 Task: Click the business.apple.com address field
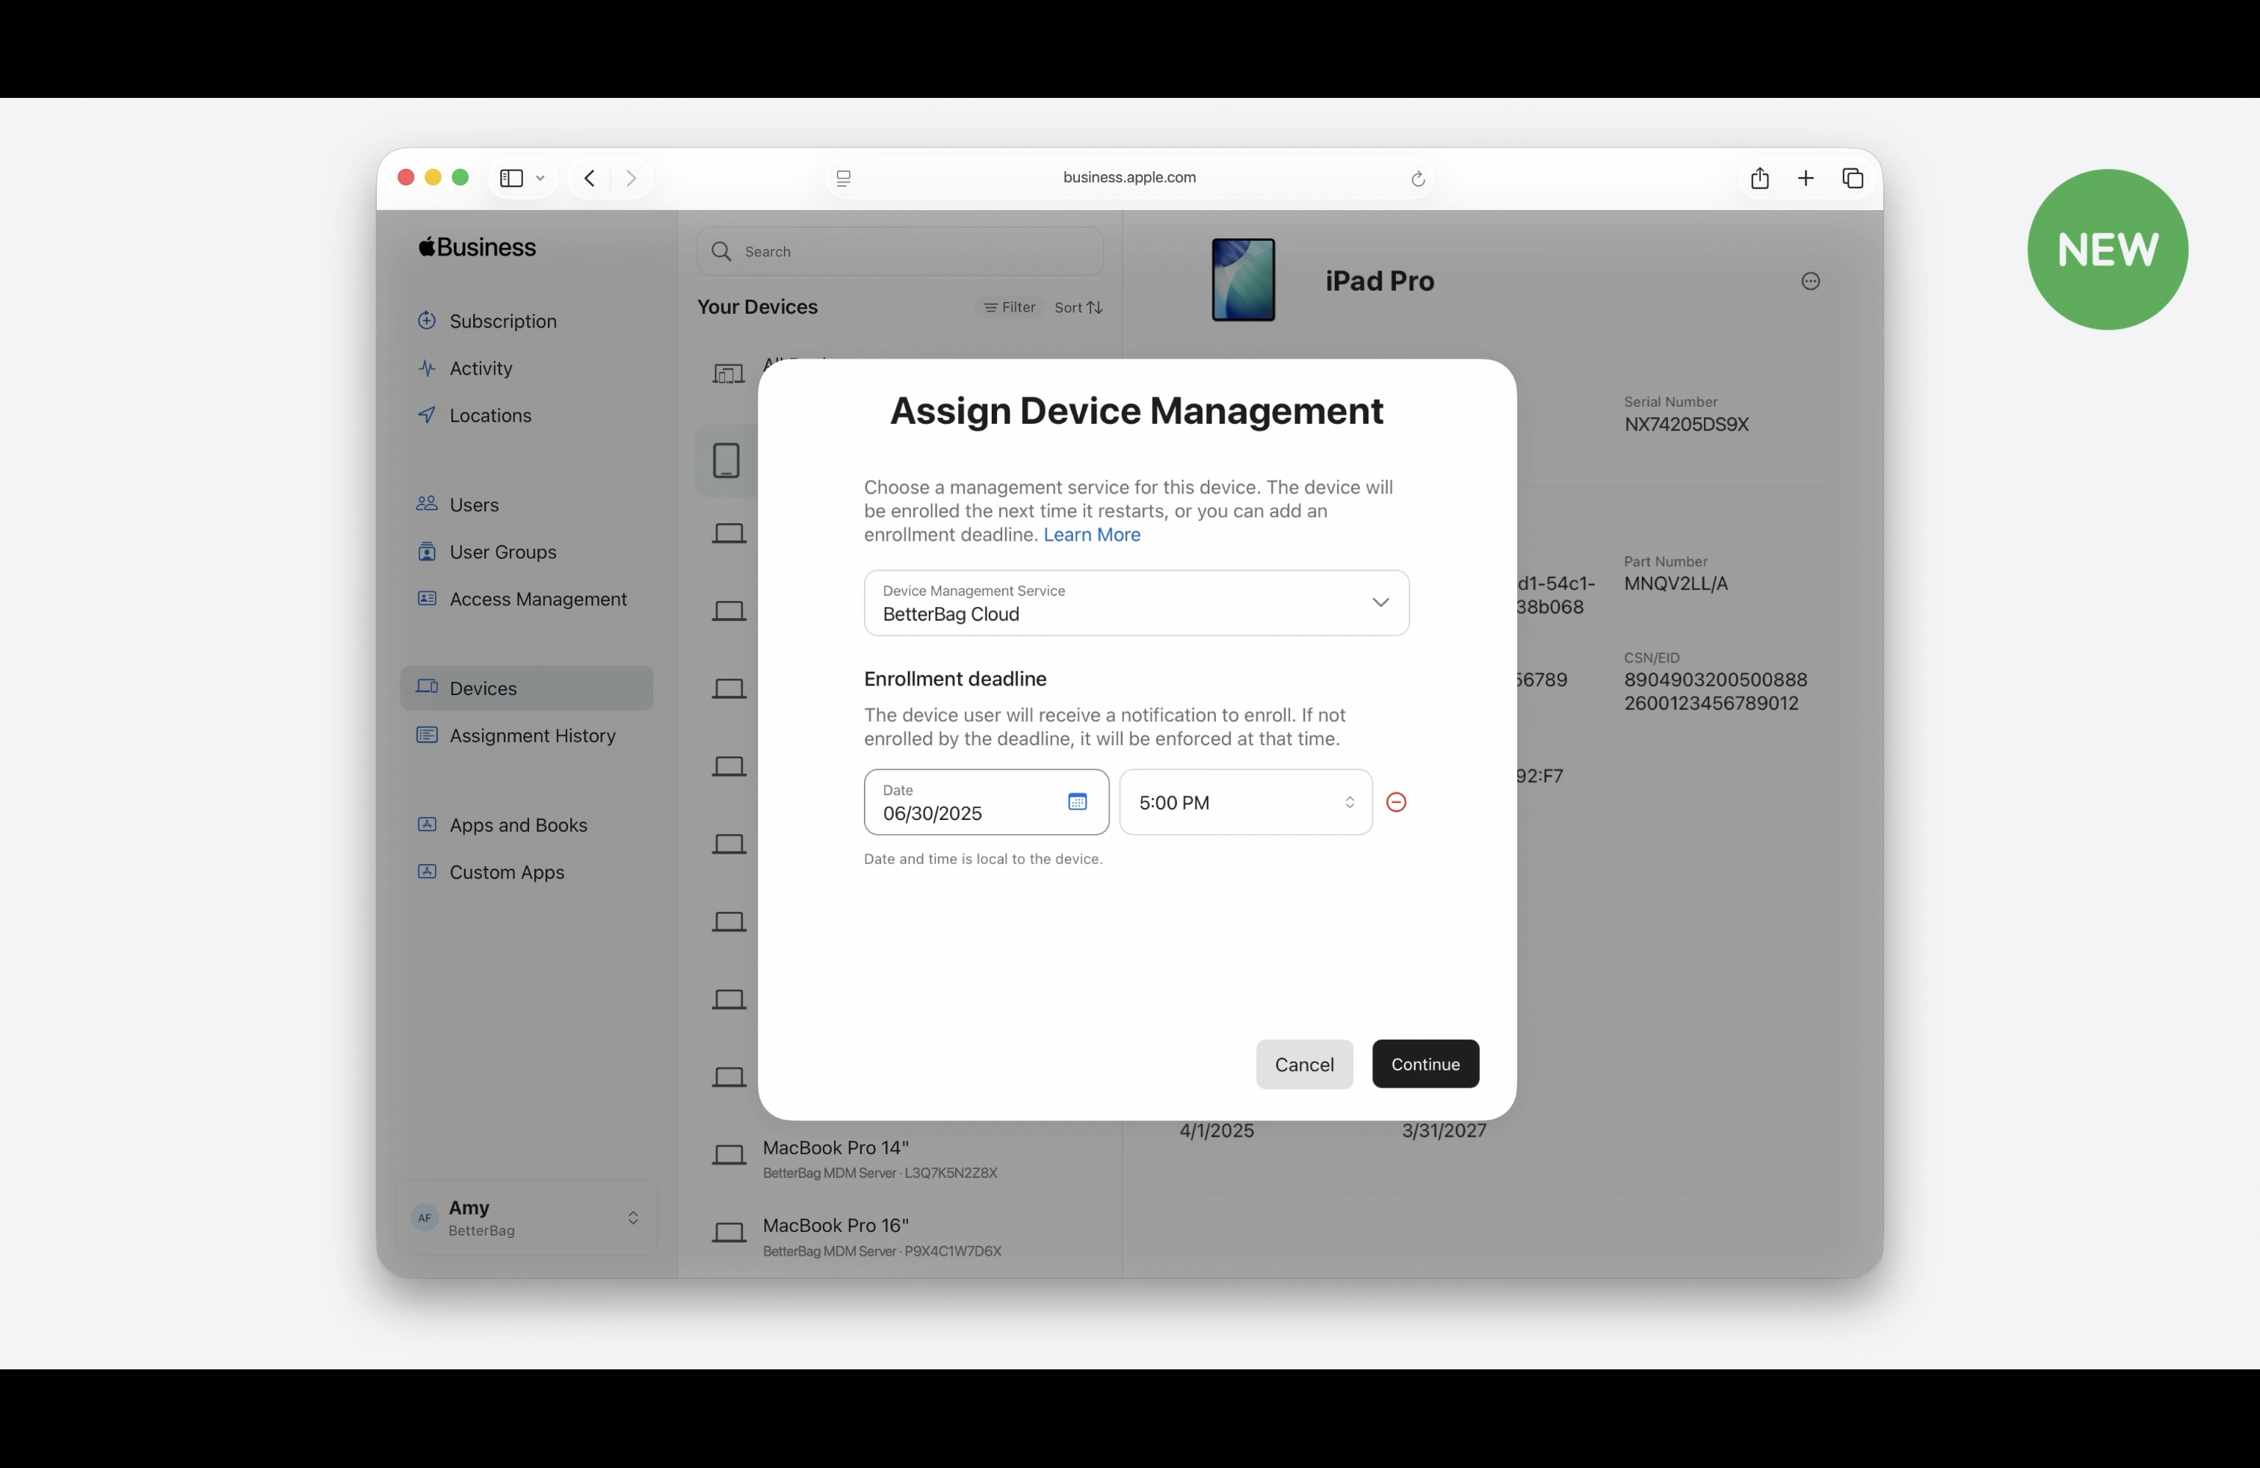[x=1129, y=178]
